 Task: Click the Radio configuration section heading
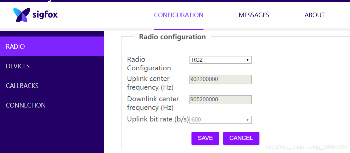click(172, 37)
